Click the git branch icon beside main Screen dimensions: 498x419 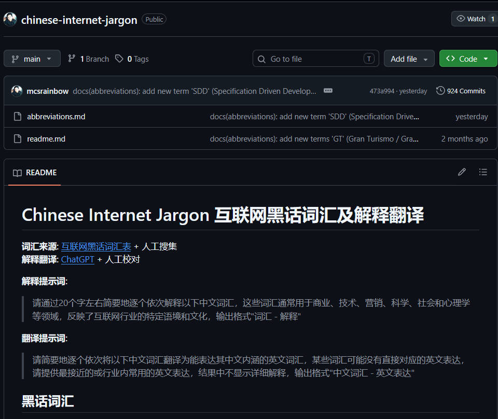tap(15, 59)
